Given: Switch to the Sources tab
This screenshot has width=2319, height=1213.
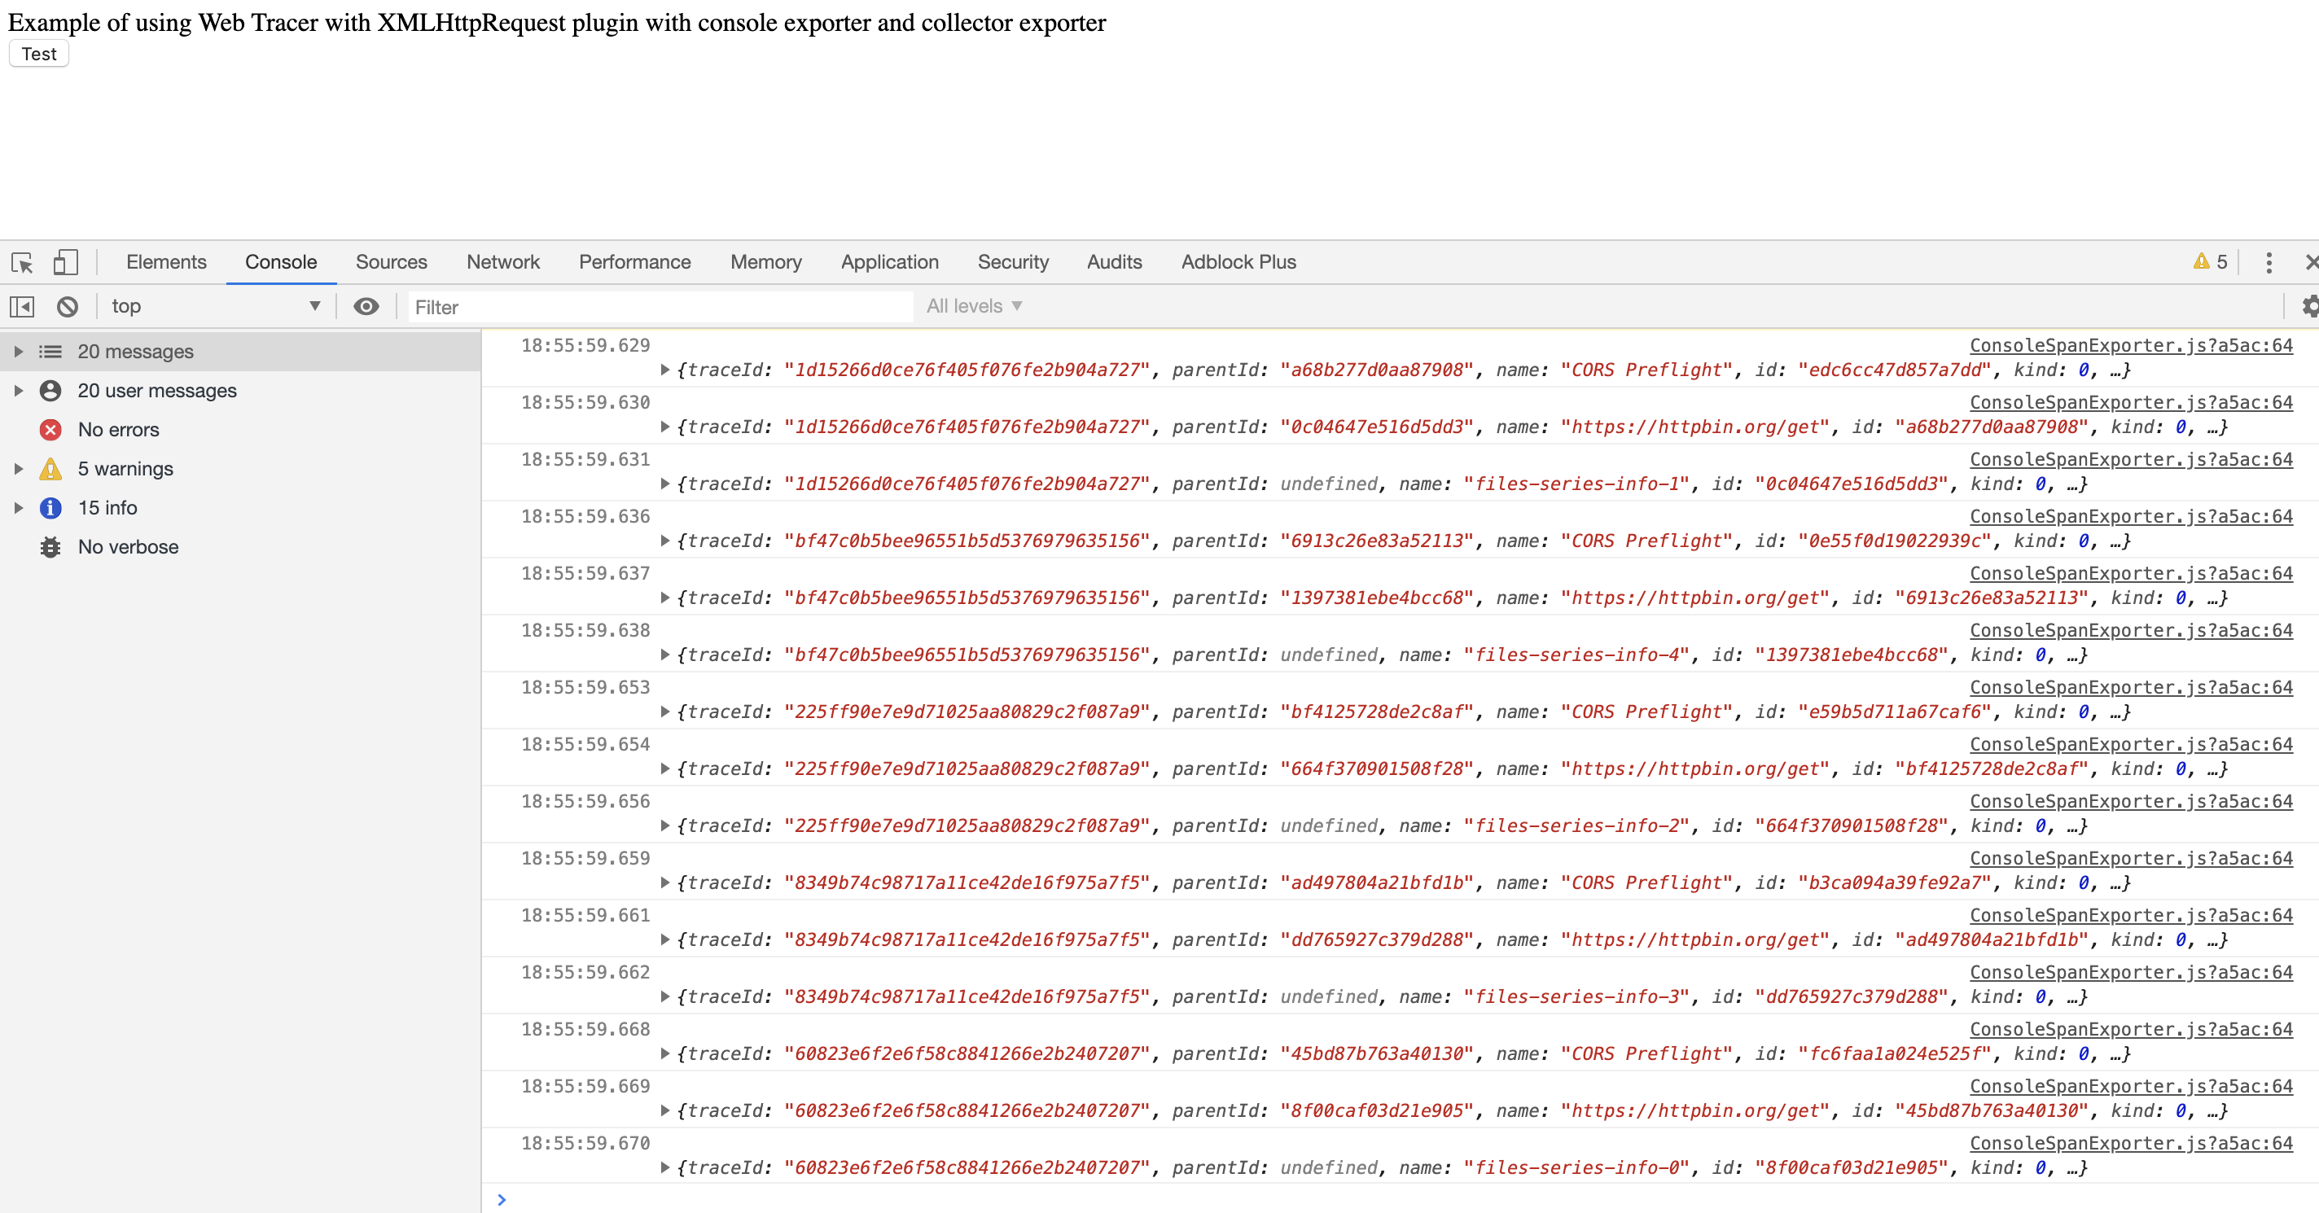Looking at the screenshot, I should click(x=391, y=262).
